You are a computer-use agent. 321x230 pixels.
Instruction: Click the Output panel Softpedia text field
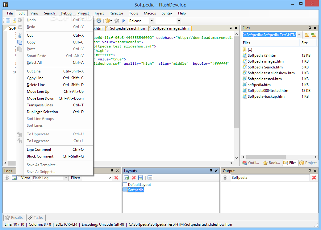270,178
